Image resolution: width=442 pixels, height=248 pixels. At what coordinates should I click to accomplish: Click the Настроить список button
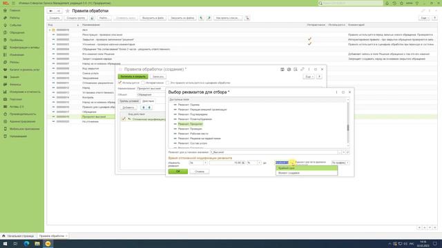227,18
